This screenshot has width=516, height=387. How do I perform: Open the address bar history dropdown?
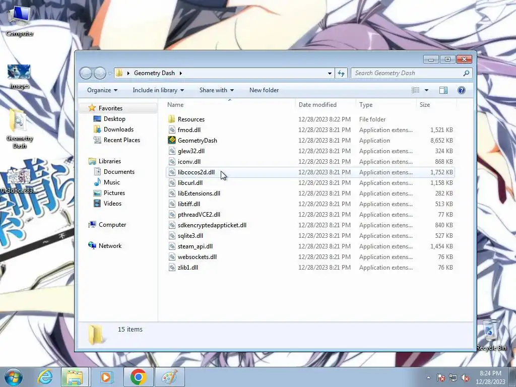(x=330, y=73)
